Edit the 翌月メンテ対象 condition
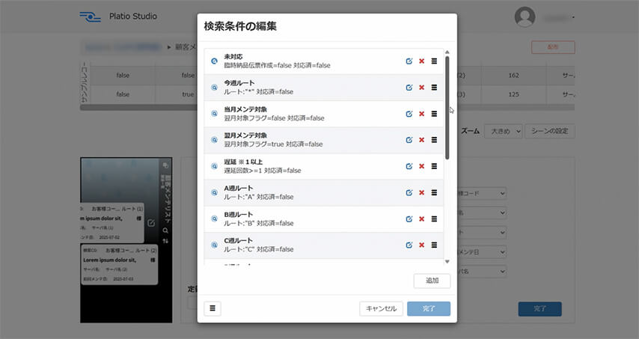Screen dimensions: 639x339 coord(409,140)
